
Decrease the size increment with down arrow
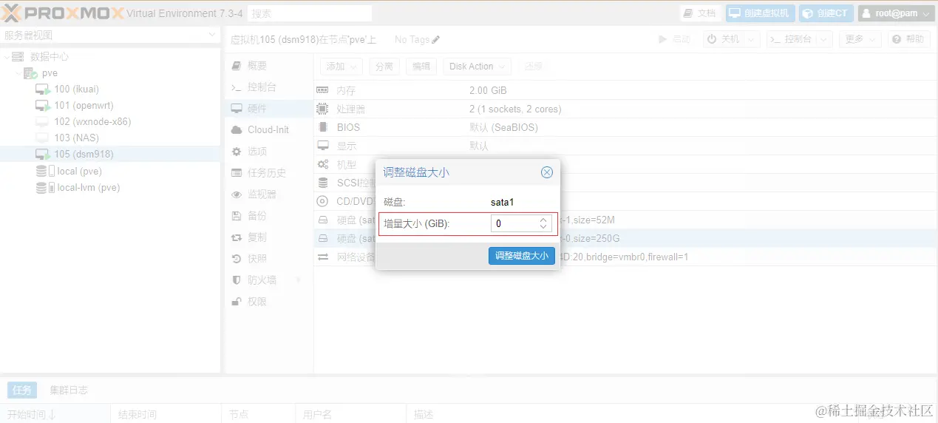tap(544, 227)
